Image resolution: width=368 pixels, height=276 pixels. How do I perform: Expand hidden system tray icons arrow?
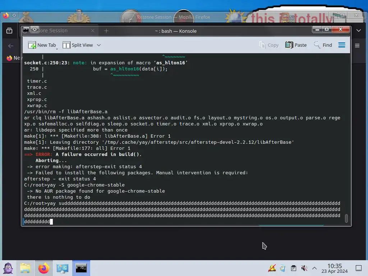coord(314,268)
